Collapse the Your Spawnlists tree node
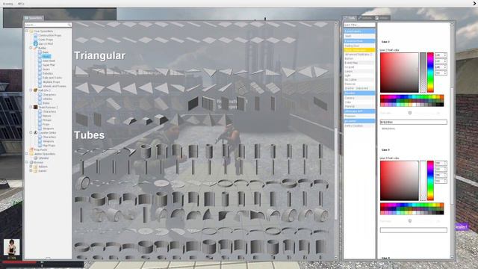 coord(27,31)
